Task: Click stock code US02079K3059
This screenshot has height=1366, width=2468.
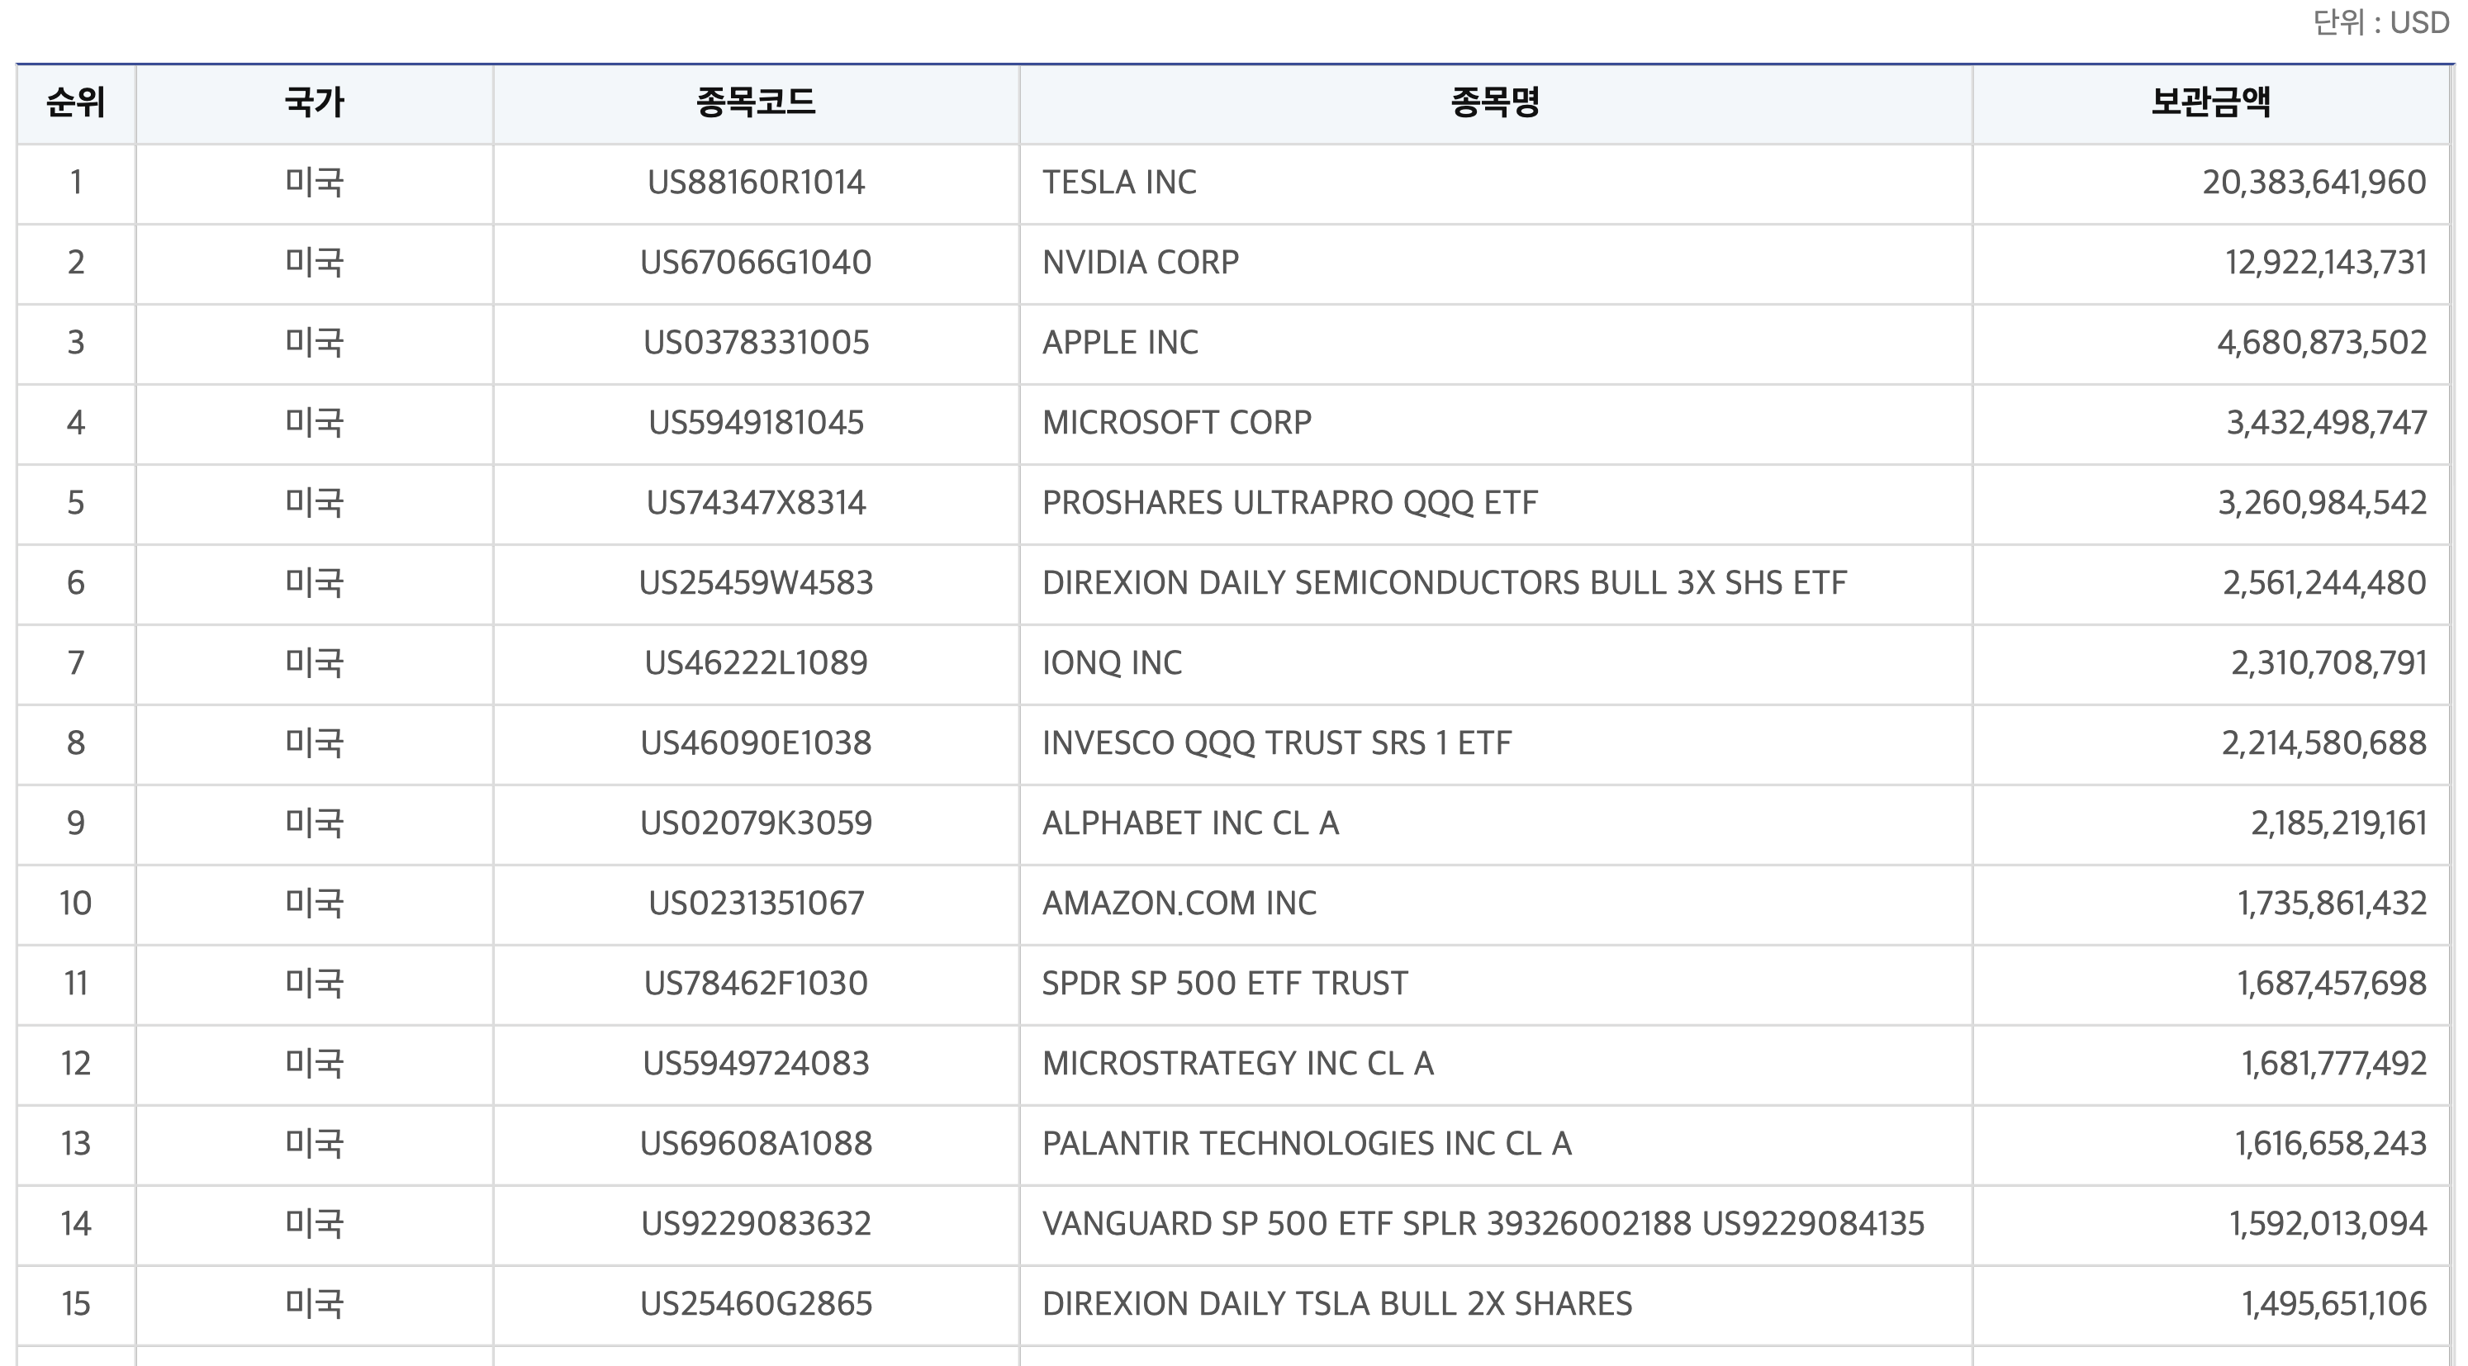Action: pyautogui.click(x=756, y=823)
